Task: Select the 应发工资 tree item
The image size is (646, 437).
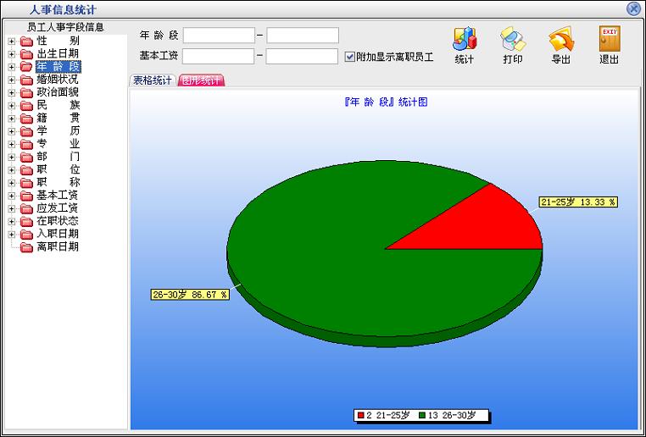Action: click(x=58, y=208)
